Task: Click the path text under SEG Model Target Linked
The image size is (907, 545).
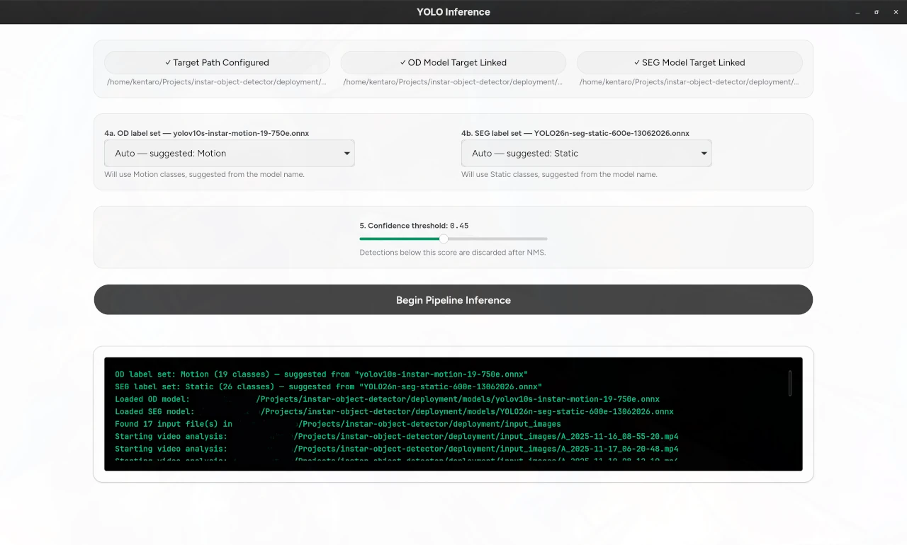Action: click(689, 82)
